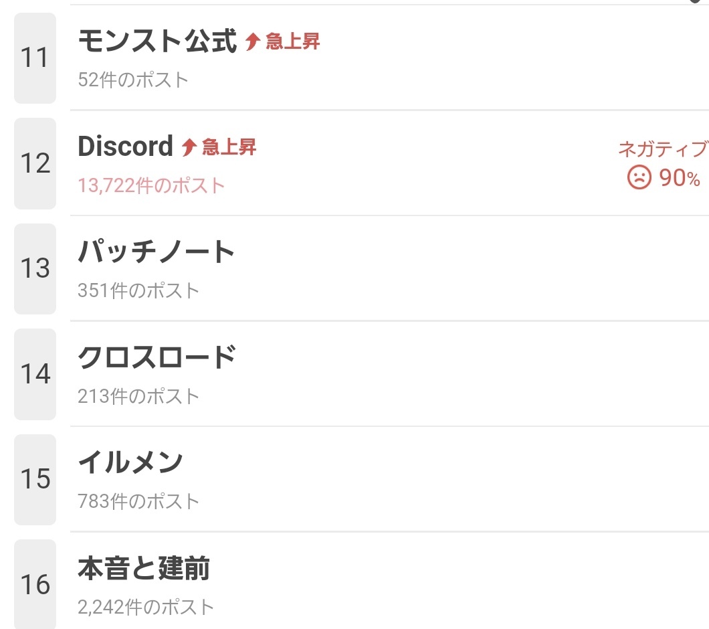Image resolution: width=709 pixels, height=629 pixels.
Task: Click rank badge number 14
Action: pyautogui.click(x=35, y=374)
